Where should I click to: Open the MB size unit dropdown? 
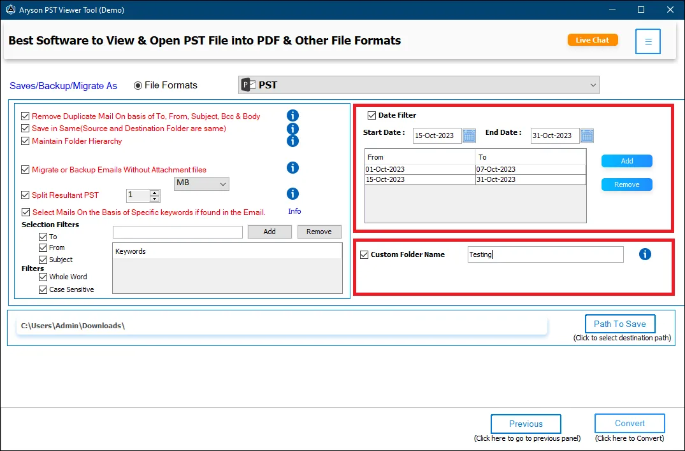coord(201,183)
